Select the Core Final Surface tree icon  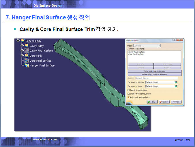(27, 60)
